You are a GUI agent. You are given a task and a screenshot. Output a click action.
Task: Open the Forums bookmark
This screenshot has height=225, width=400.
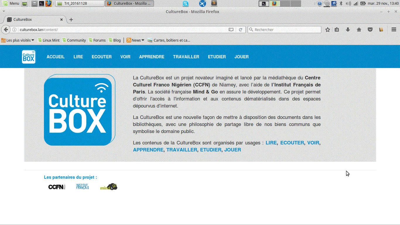coord(97,40)
